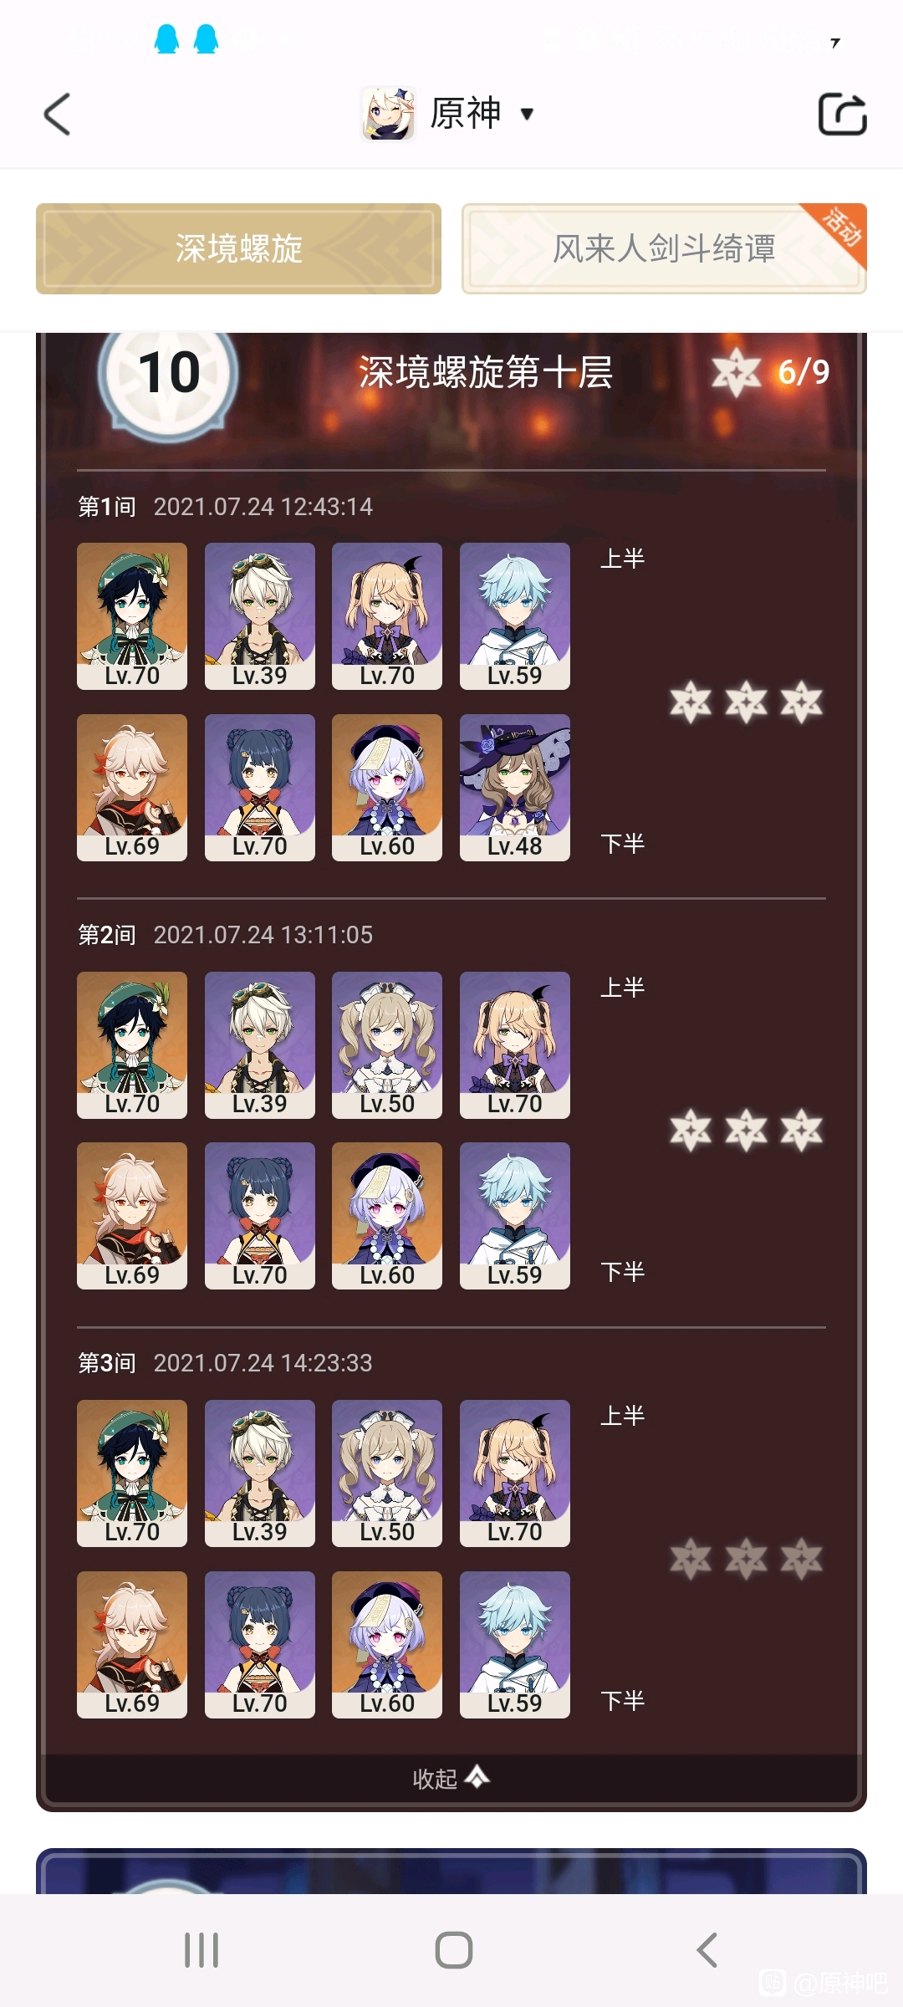Screen dimensions: 903x2007
Task: Tap the back arrow at top left
Action: coord(57,114)
